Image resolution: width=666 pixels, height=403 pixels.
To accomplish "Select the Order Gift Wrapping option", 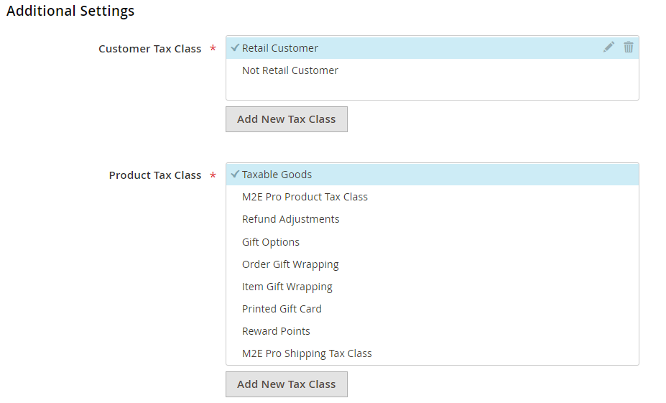I will click(x=290, y=264).
